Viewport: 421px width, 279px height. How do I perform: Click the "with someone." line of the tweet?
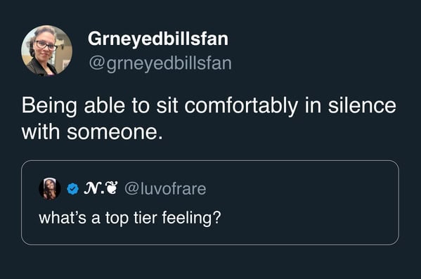(92, 132)
